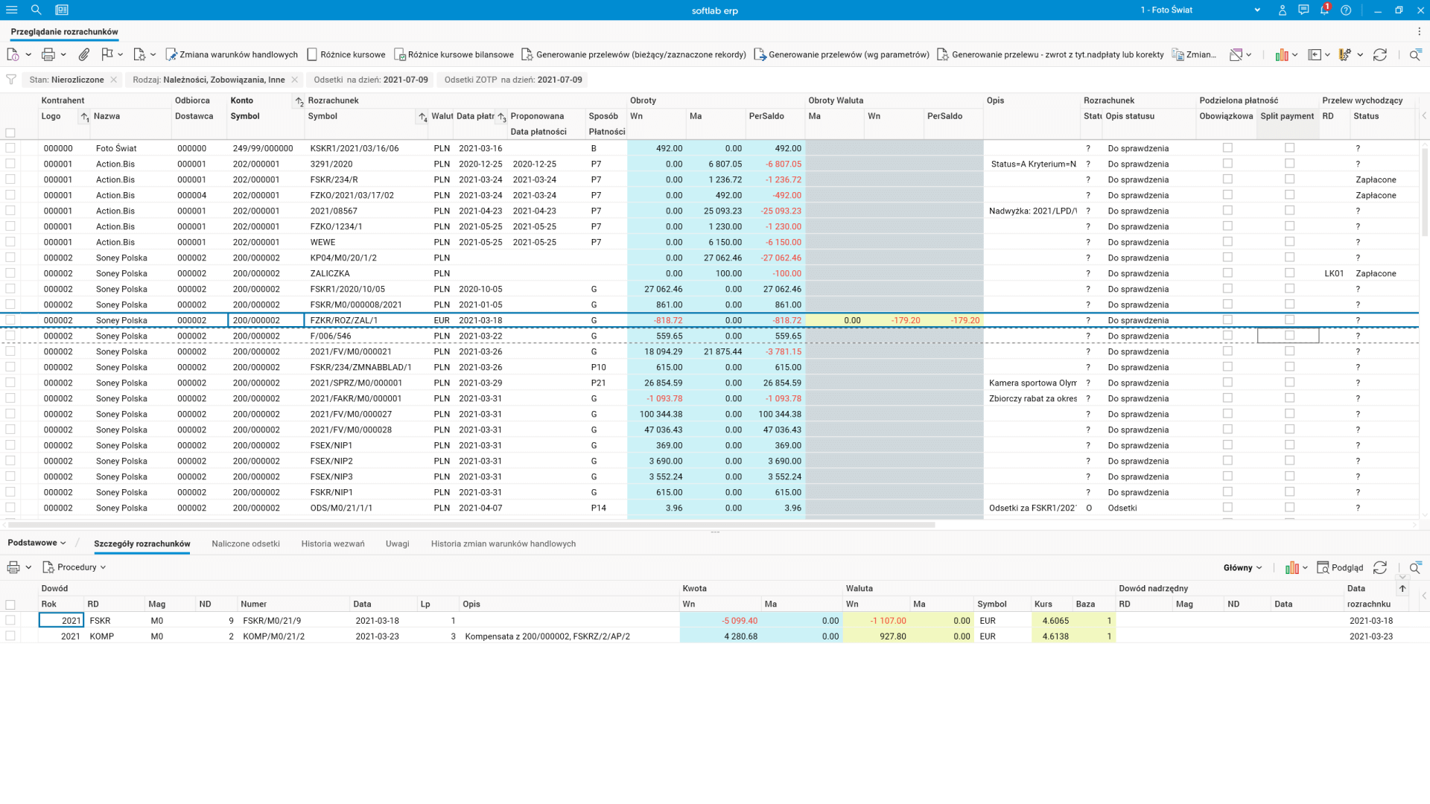1430x804 pixels.
Task: Toggle Split payment checkbox on F/006/546 row
Action: pos(1289,336)
